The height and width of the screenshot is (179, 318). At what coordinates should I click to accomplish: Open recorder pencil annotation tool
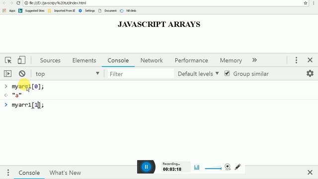pyautogui.click(x=238, y=167)
